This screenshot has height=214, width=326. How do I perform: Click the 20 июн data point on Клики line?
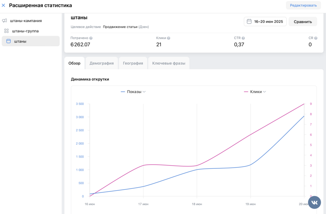tap(304, 104)
